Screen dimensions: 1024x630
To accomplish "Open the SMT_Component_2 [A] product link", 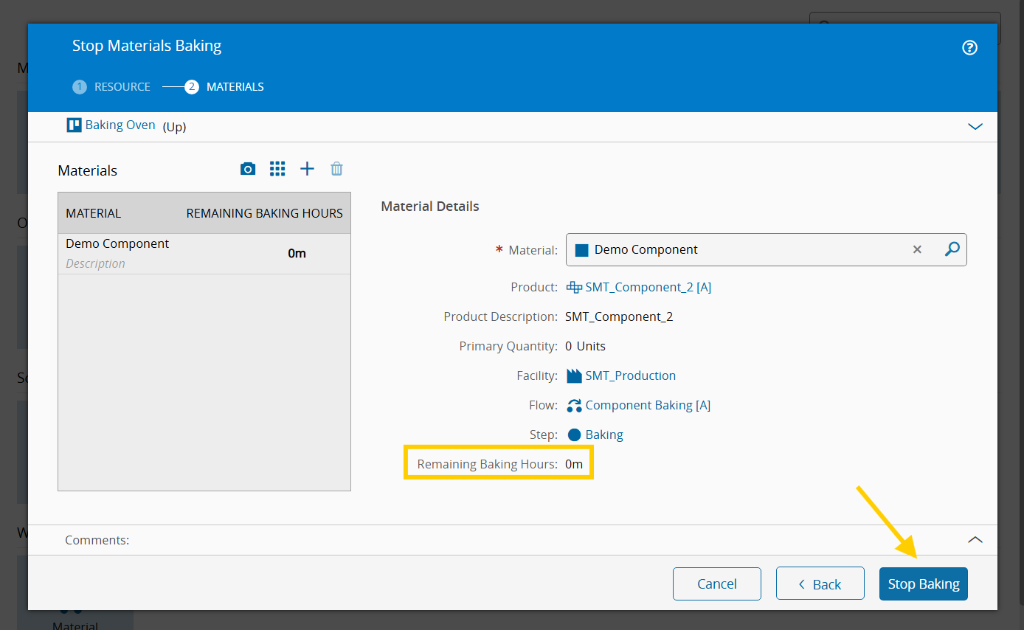I will [x=648, y=288].
